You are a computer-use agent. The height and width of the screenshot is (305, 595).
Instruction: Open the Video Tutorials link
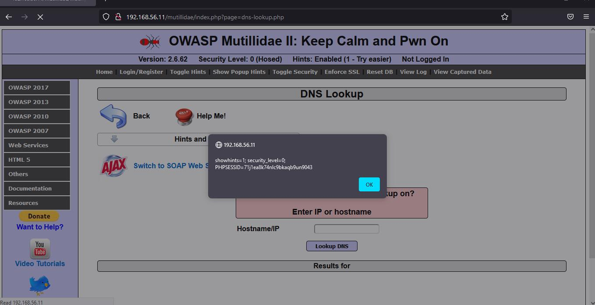point(40,263)
